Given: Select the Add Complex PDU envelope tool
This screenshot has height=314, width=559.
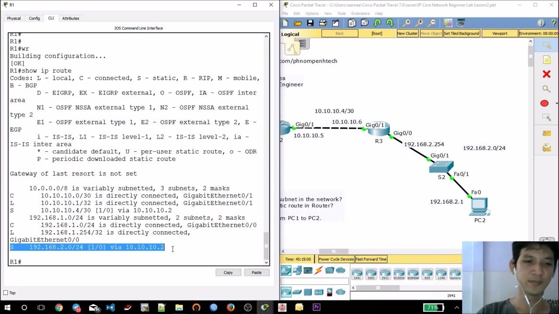Looking at the screenshot, I should (x=546, y=148).
